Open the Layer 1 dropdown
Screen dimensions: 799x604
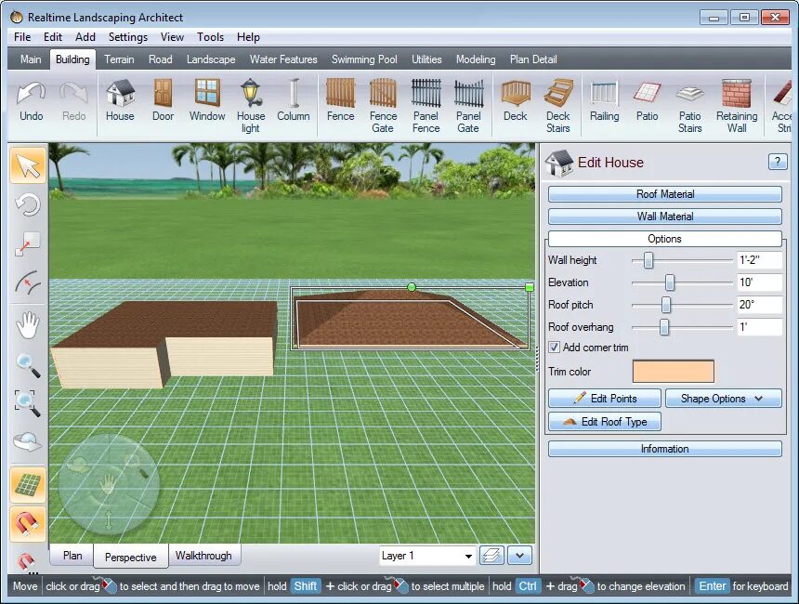[x=427, y=556]
